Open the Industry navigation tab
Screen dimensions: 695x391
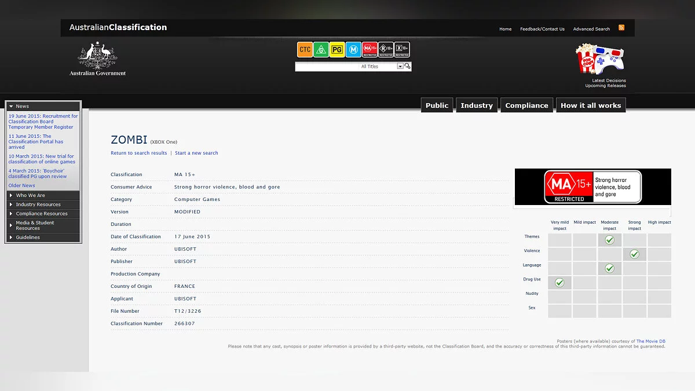(x=476, y=105)
